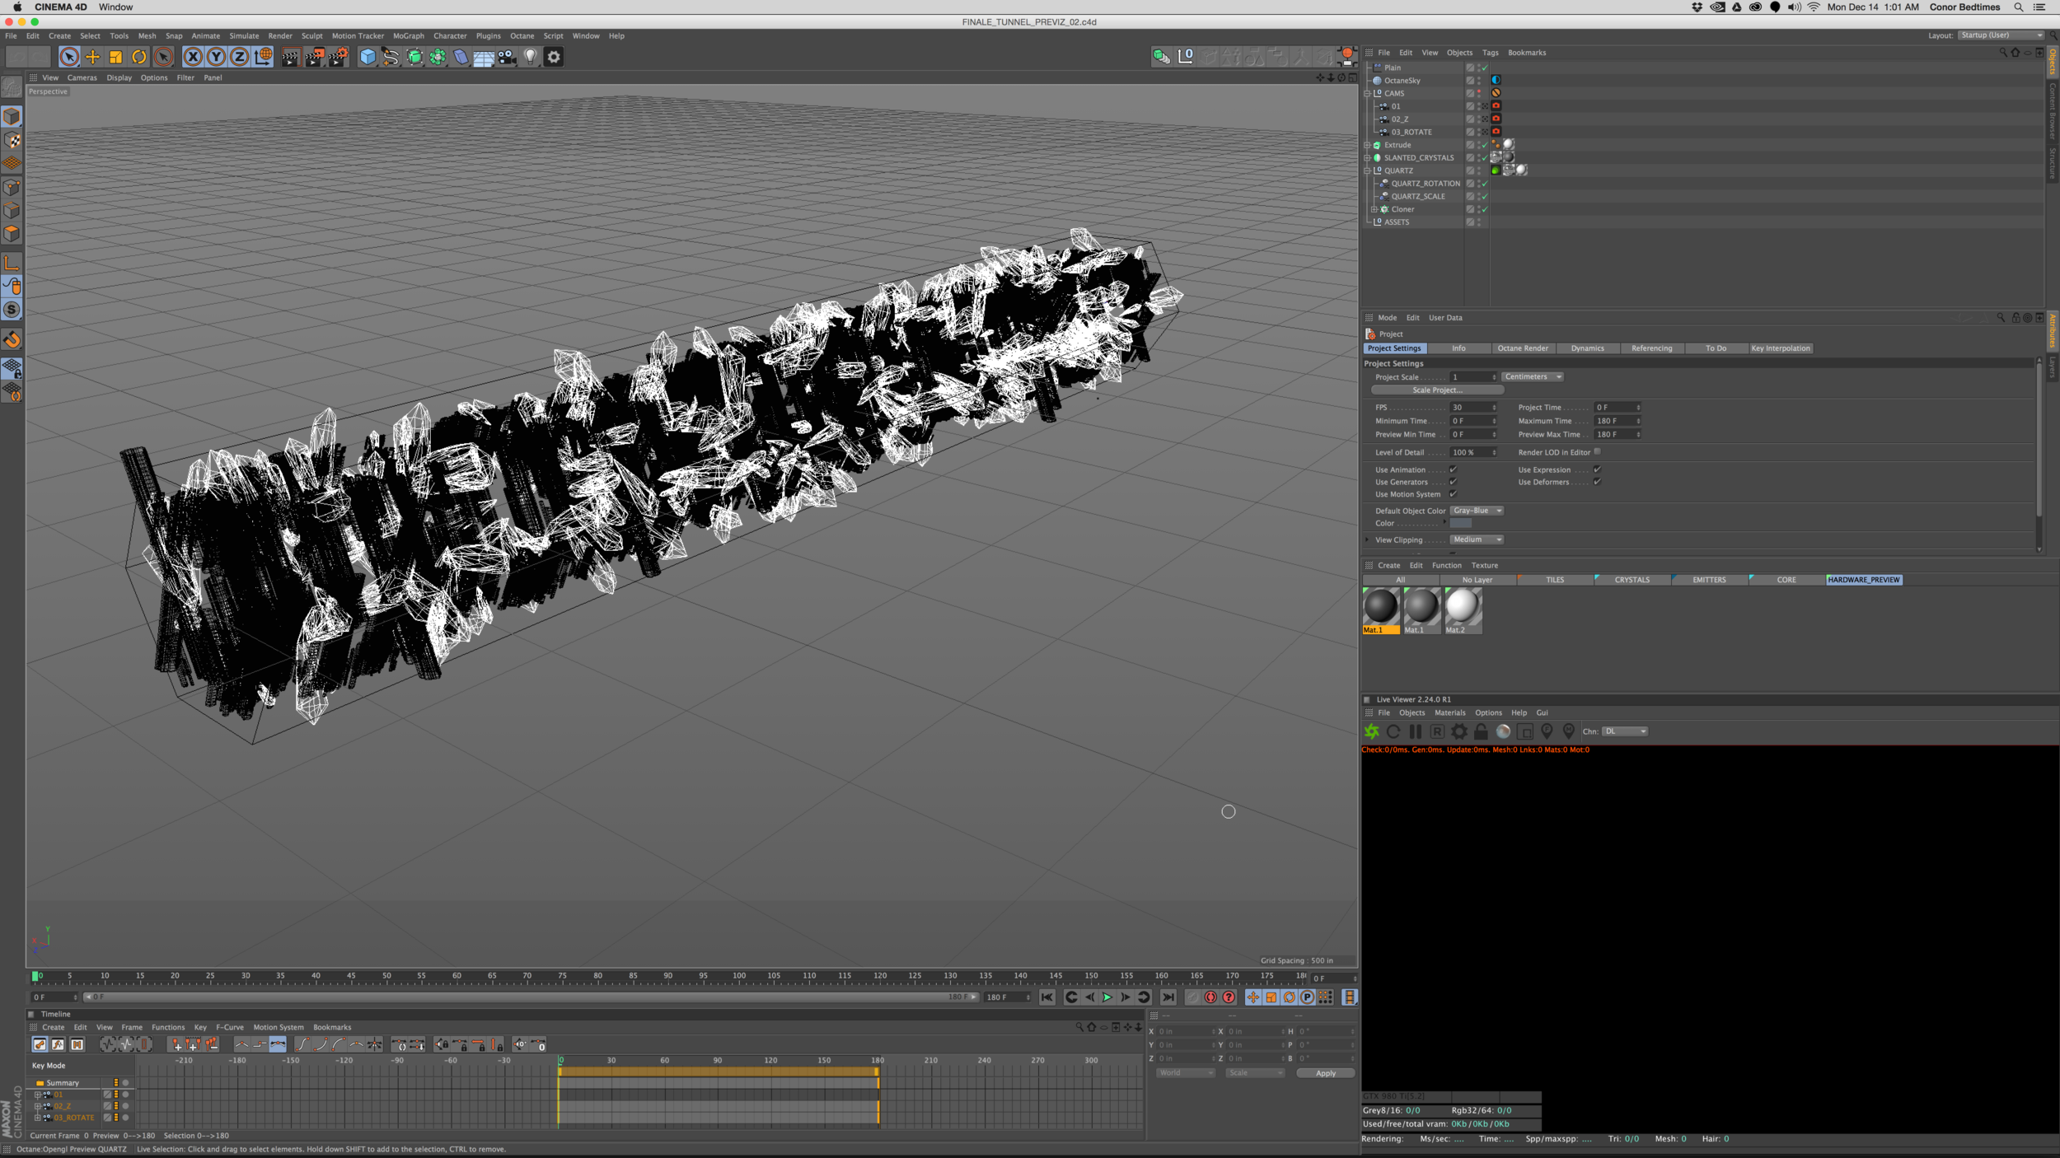Viewport: 2060px width, 1158px height.
Task: Enable Live Viewer render region icon
Action: [1525, 731]
